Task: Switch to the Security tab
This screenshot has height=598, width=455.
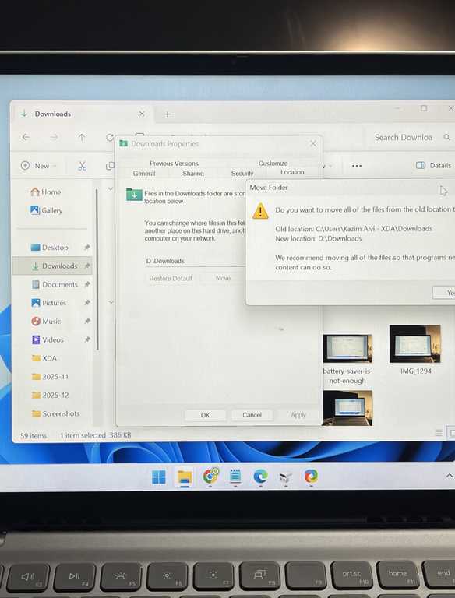Action: [242, 174]
